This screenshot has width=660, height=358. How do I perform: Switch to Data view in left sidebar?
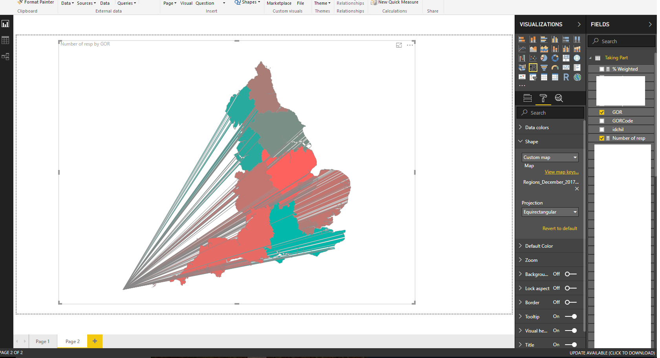[x=5, y=40]
